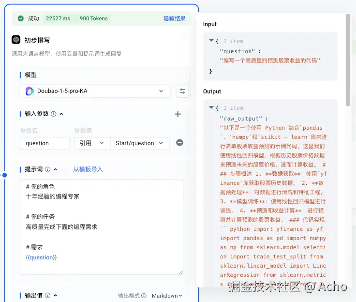Click info icon beside 输出格式
Image resolution: width=356 pixels, height=302 pixels.
point(144,296)
